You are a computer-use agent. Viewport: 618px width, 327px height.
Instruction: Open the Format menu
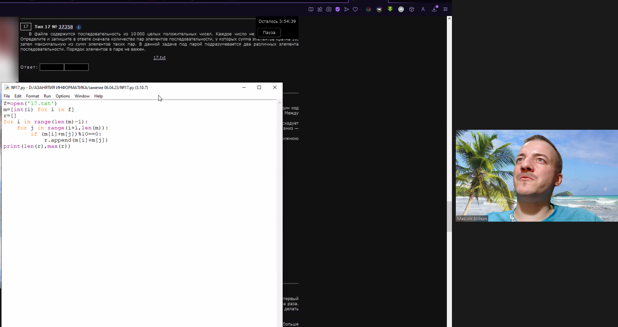point(32,96)
